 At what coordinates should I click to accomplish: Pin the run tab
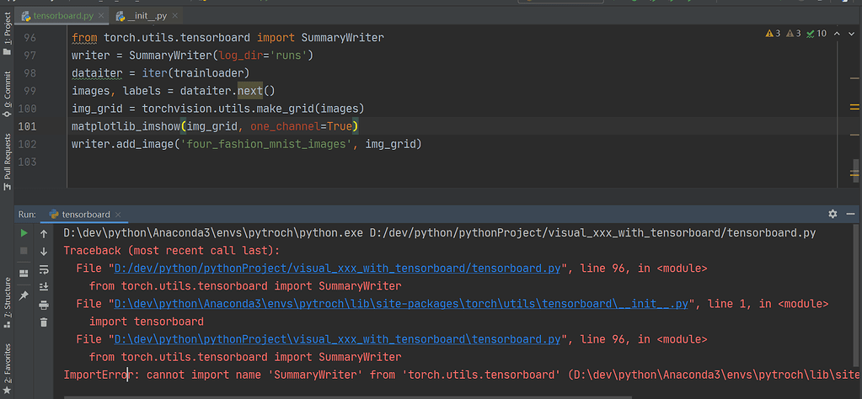tap(24, 295)
